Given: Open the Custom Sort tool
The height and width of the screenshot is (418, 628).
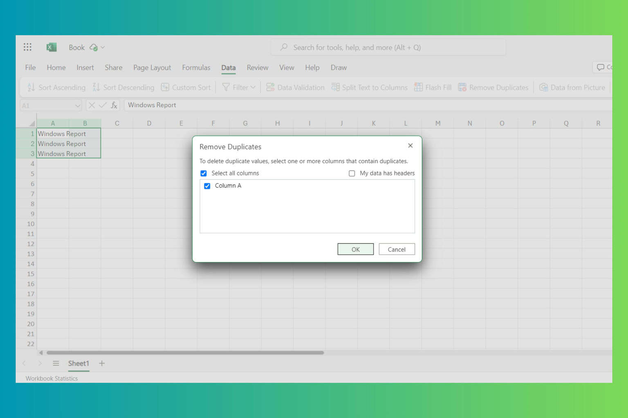Looking at the screenshot, I should pyautogui.click(x=186, y=87).
